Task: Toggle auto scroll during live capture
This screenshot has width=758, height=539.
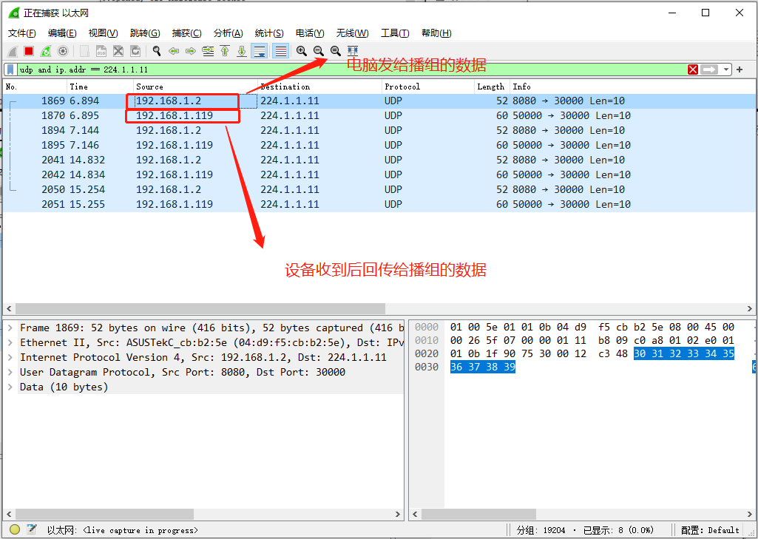Action: pyautogui.click(x=260, y=51)
